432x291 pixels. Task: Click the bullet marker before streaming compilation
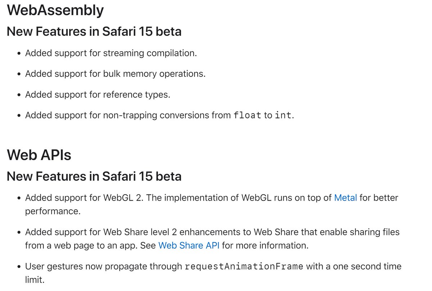(x=19, y=54)
